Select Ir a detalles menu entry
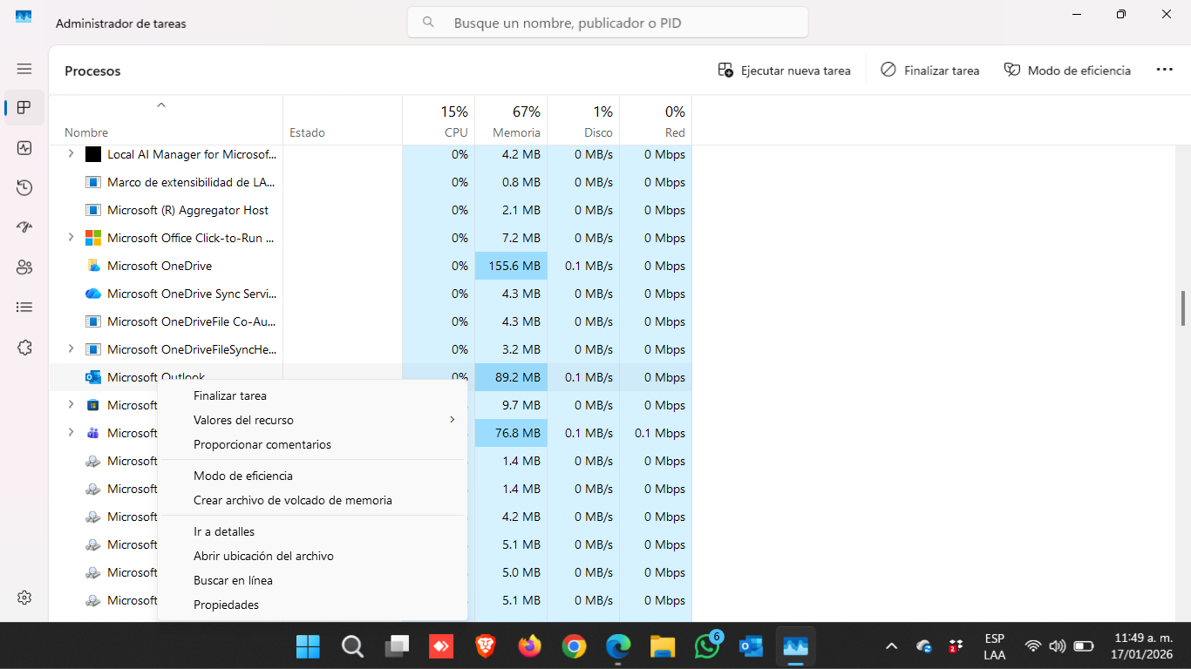Screen dimensions: 1191x669 coord(224,531)
